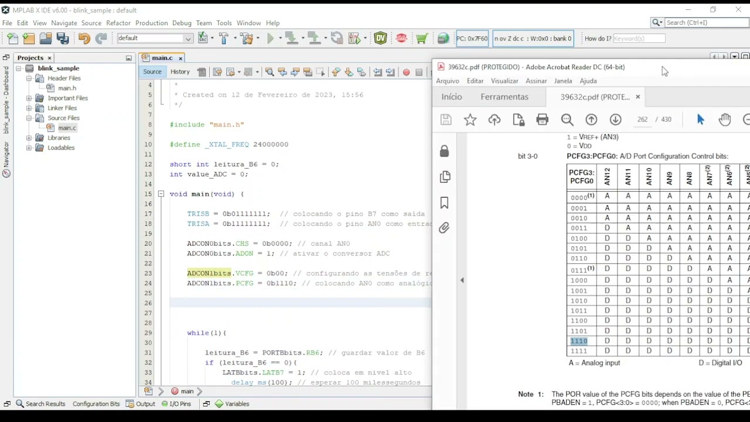Image resolution: width=750 pixels, height=422 pixels.
Task: Open the Search Results window tab
Action: coord(40,404)
